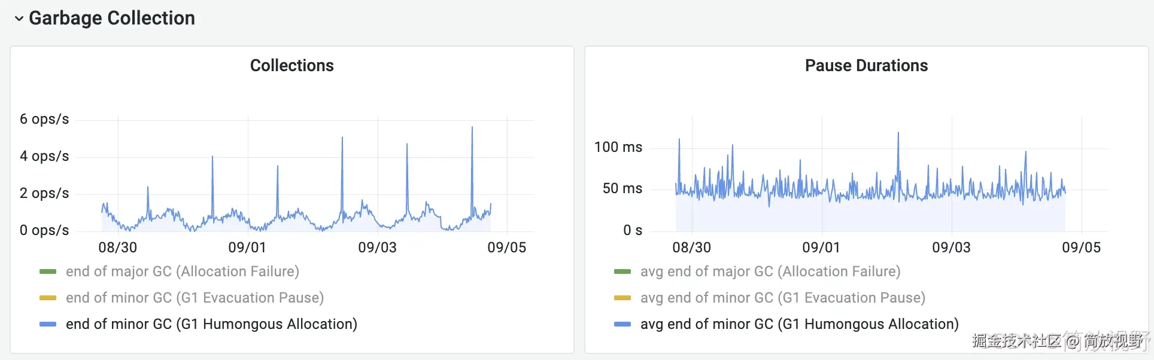This screenshot has width=1154, height=360.
Task: Click yellow swatch for avg G1 Evacuation Pause
Action: tap(622, 298)
